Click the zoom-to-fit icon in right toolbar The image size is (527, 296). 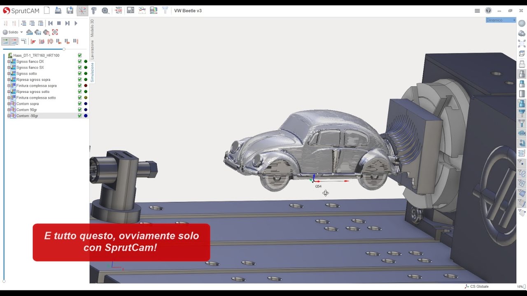tap(522, 44)
